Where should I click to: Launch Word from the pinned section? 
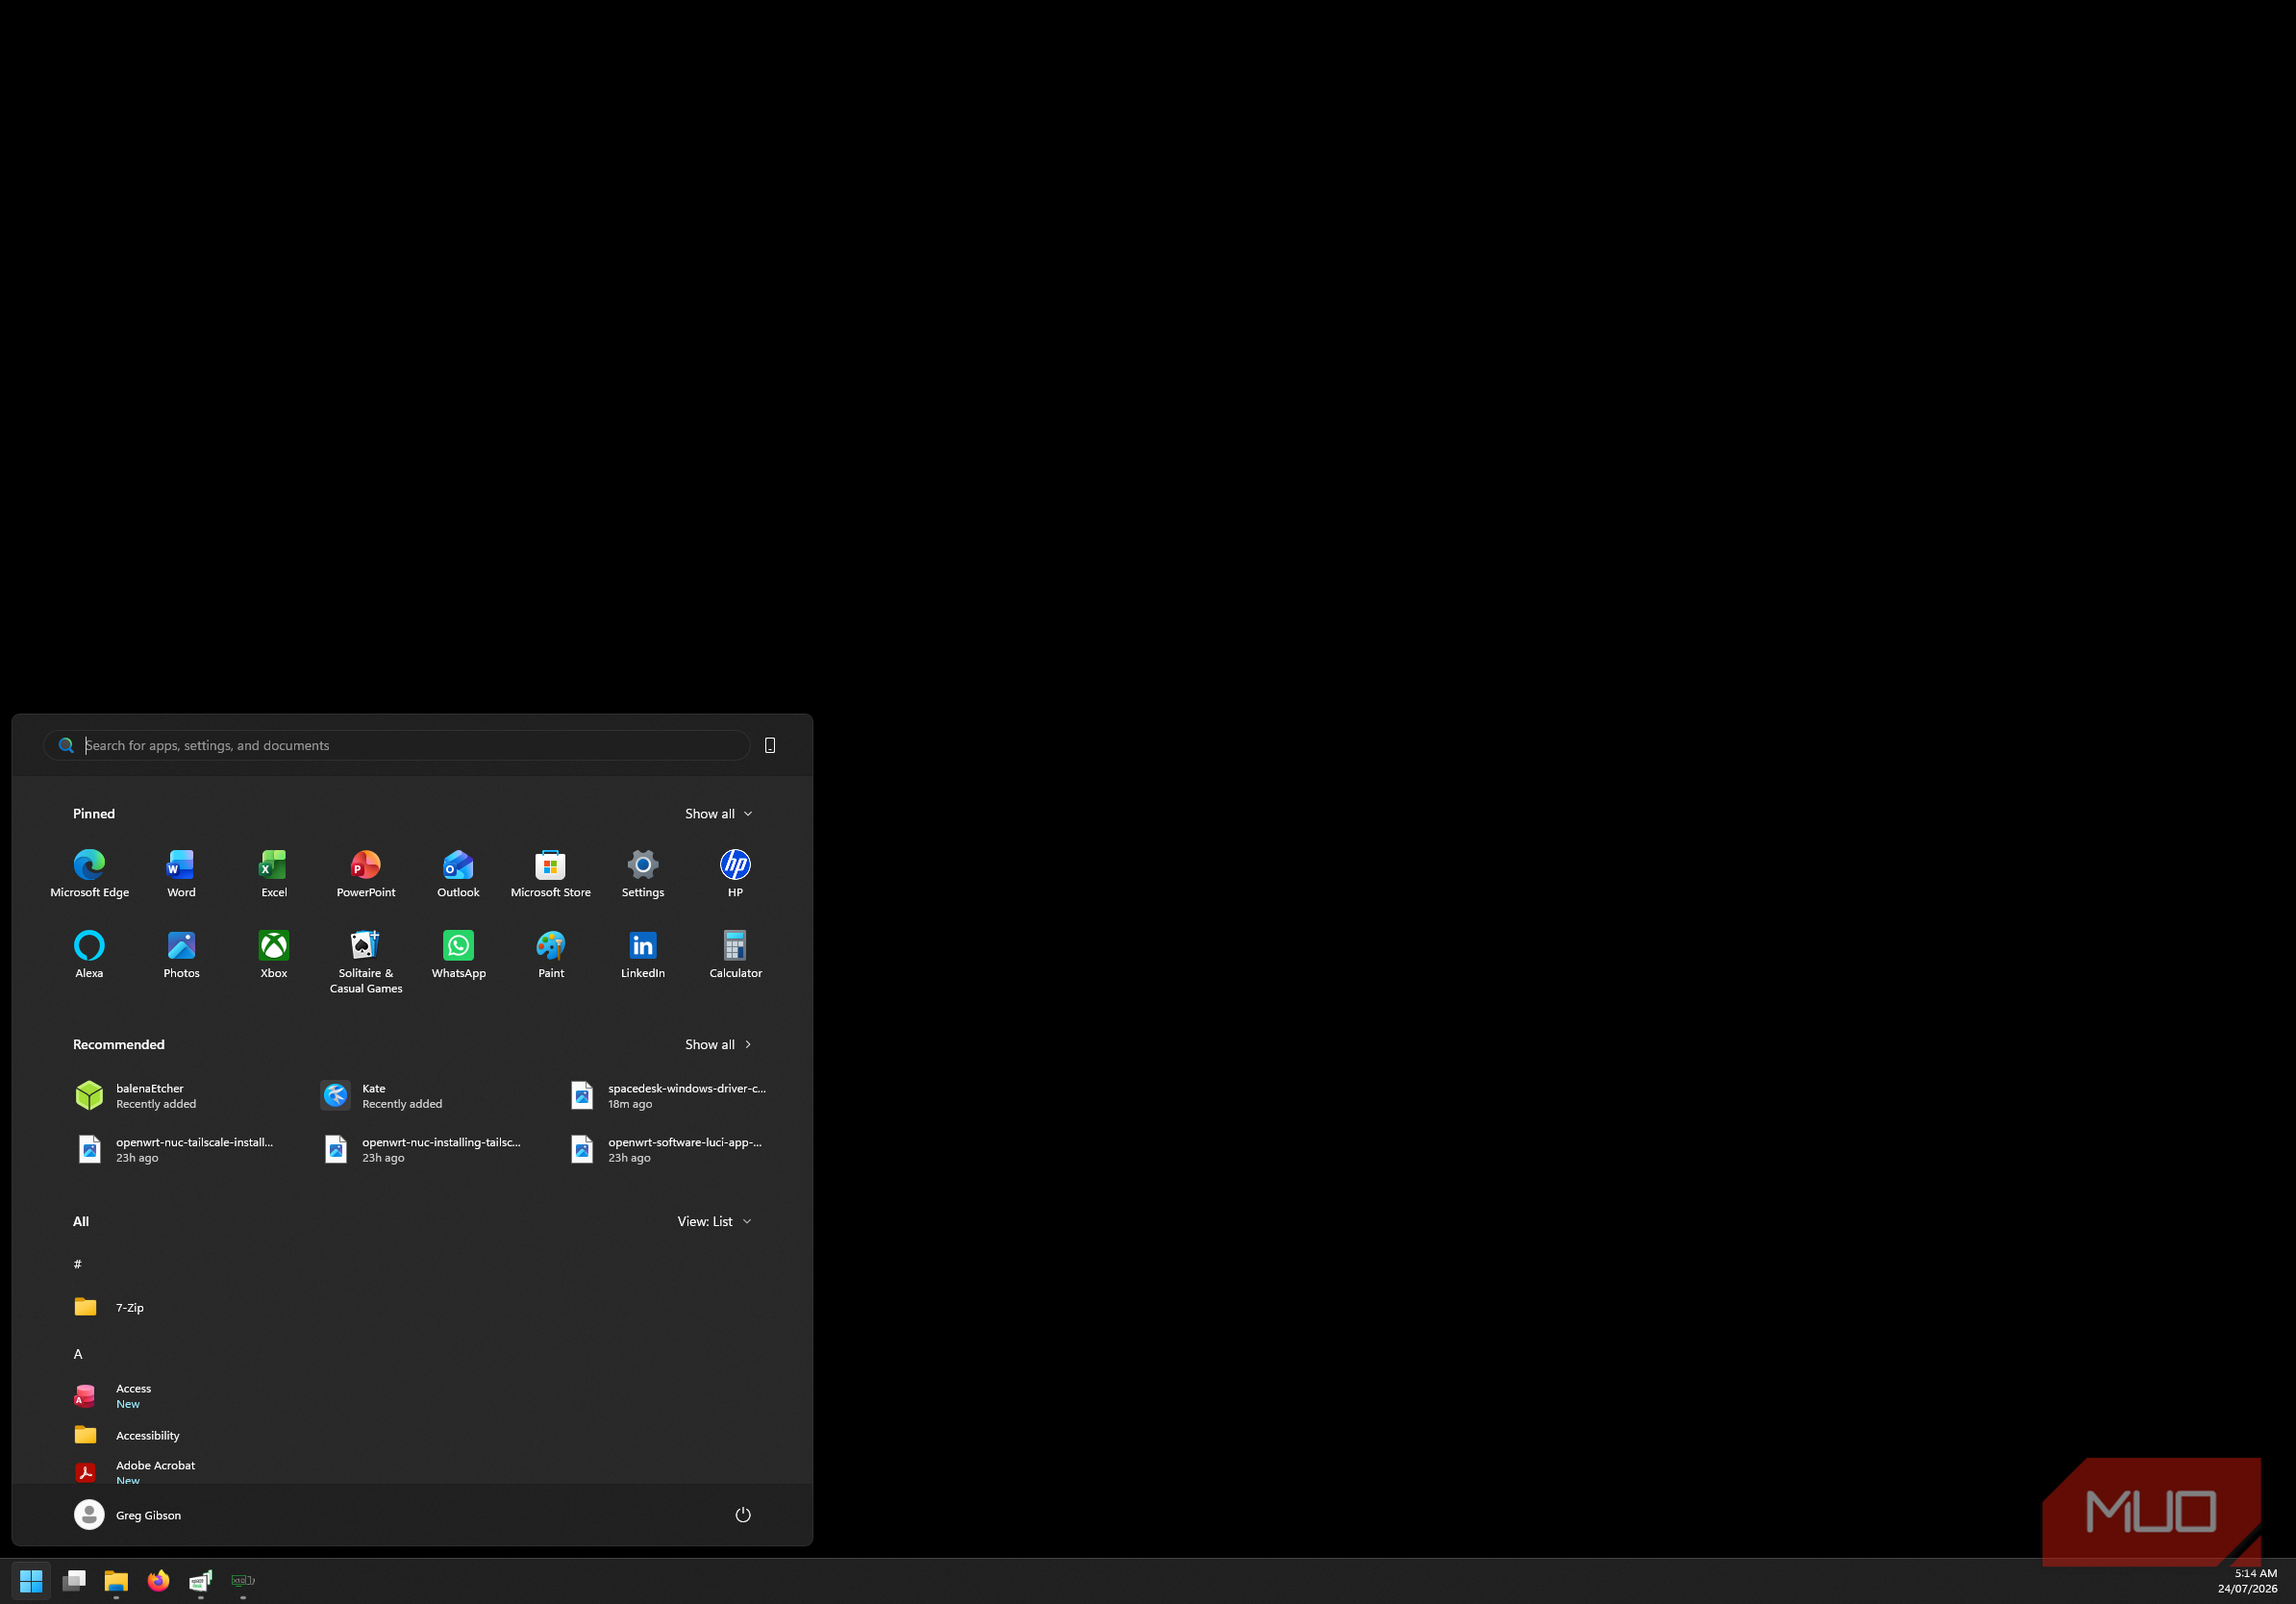tap(181, 873)
